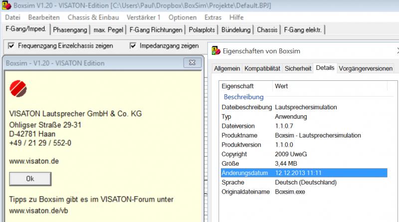
Task: Switch to the F-Gang elektr. tab
Action: click(x=303, y=30)
